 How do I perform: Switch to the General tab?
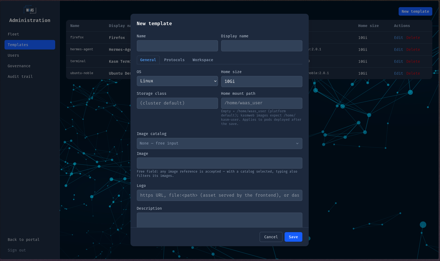(148, 60)
